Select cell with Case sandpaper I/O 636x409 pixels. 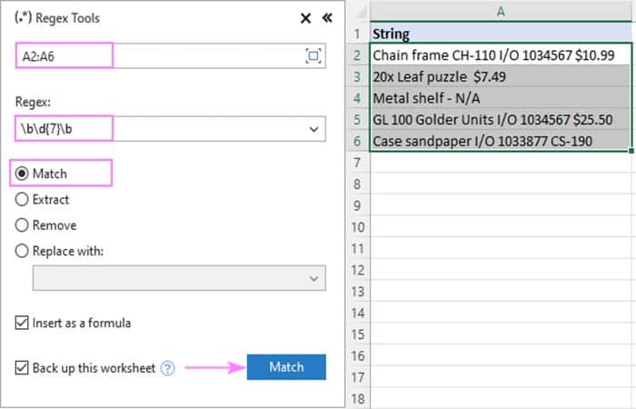(501, 141)
